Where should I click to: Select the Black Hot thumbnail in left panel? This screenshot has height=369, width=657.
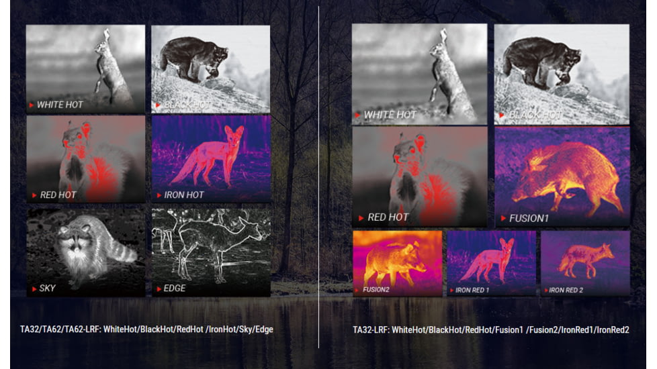[x=211, y=69]
